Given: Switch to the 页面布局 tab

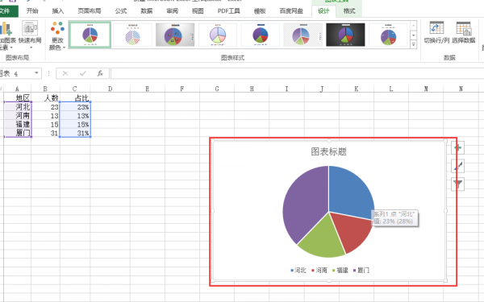Looking at the screenshot, I should tap(90, 11).
